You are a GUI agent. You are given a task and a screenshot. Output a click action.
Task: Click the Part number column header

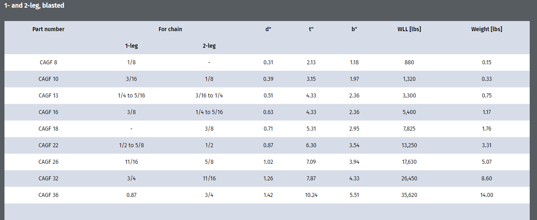pos(48,29)
